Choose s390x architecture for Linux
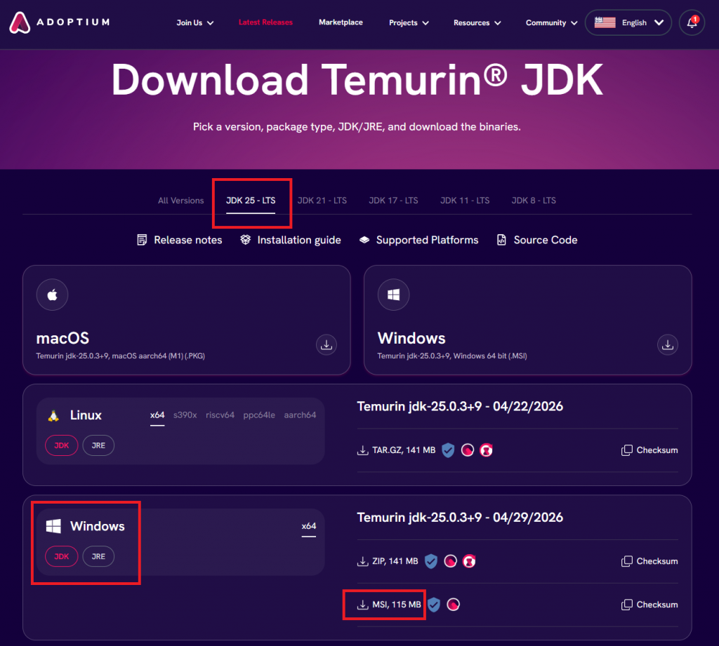Image resolution: width=719 pixels, height=646 pixels. tap(185, 415)
